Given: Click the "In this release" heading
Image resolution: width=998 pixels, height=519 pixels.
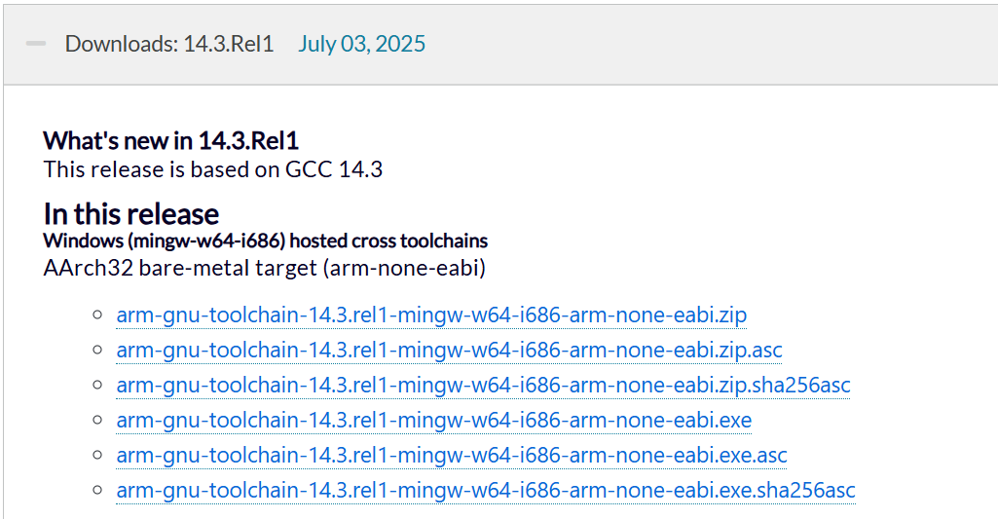Looking at the screenshot, I should pyautogui.click(x=131, y=213).
